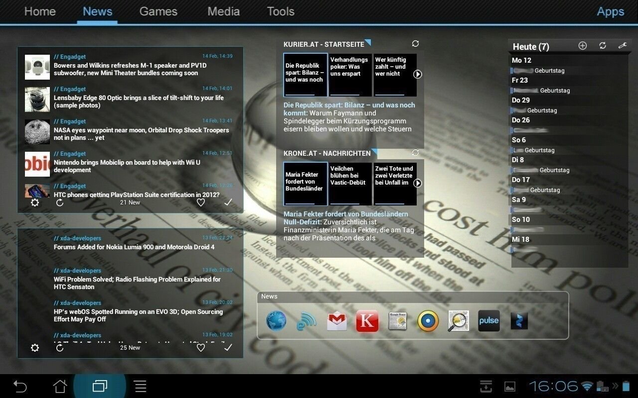Screen dimensions: 638x398
Task: Expand KRONE.AT - NACHRICHTEN feed selector
Action: 330,153
